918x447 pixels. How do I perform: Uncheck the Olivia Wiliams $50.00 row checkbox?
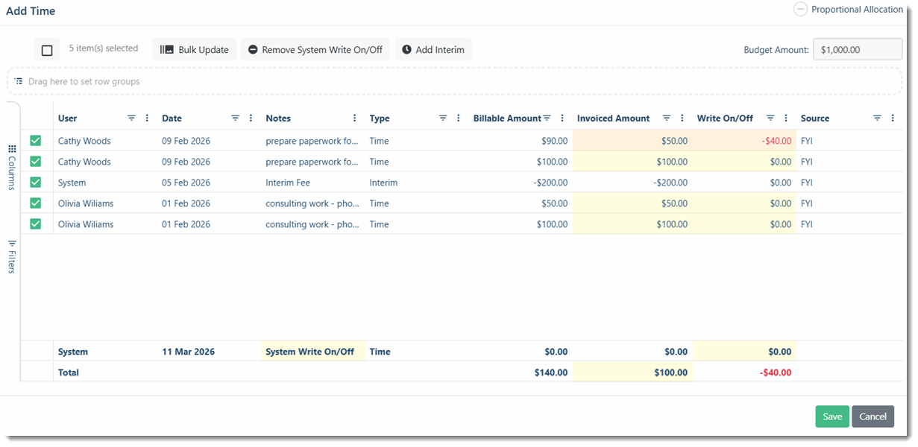[36, 203]
